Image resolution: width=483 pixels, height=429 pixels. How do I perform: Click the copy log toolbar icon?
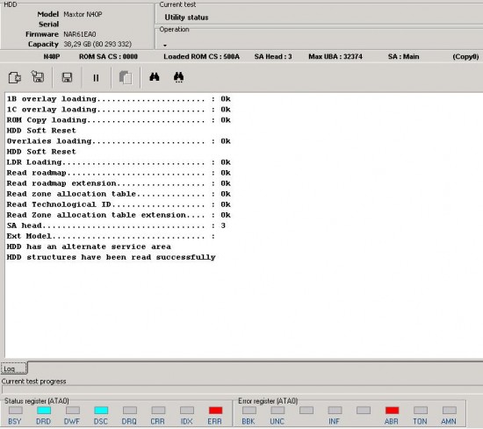tap(126, 77)
